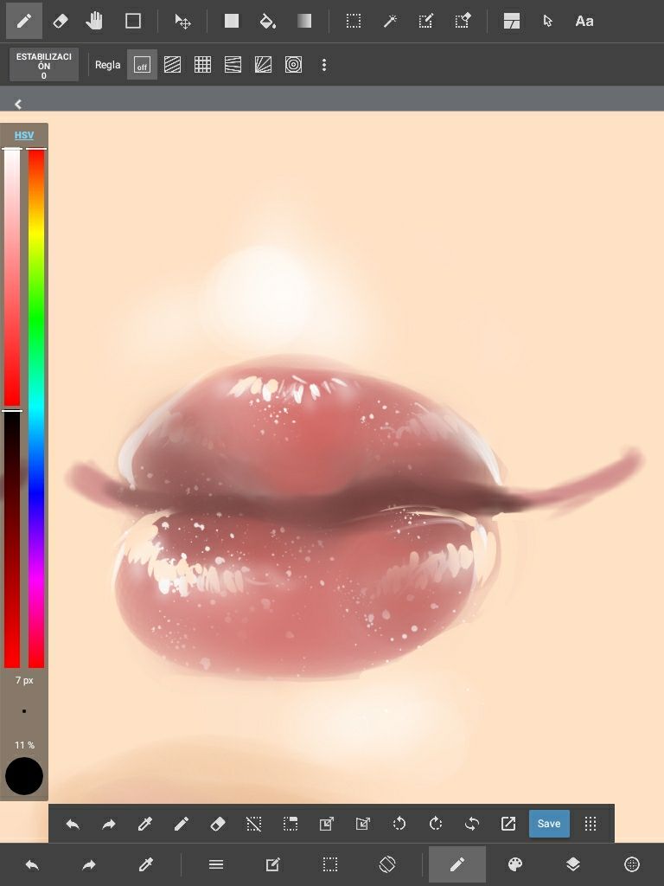Screen dimensions: 664x886
Task: Open the selection menu in bottom bar
Action: coord(329,864)
